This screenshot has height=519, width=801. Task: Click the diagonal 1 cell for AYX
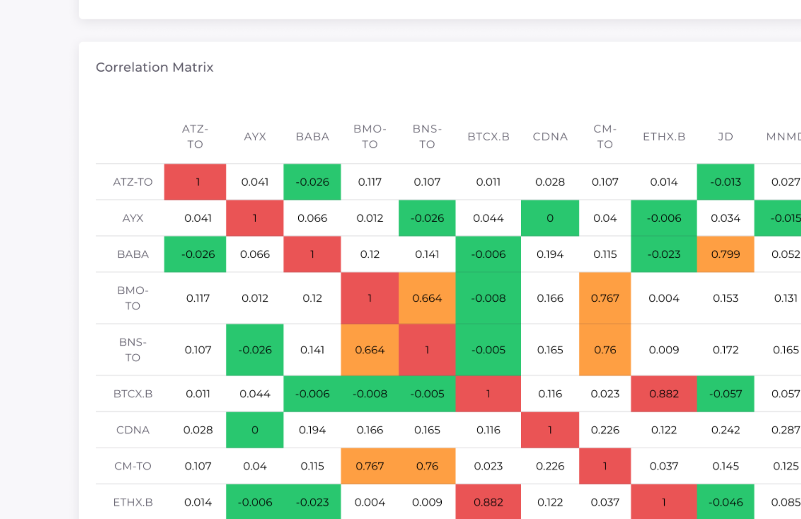255,218
